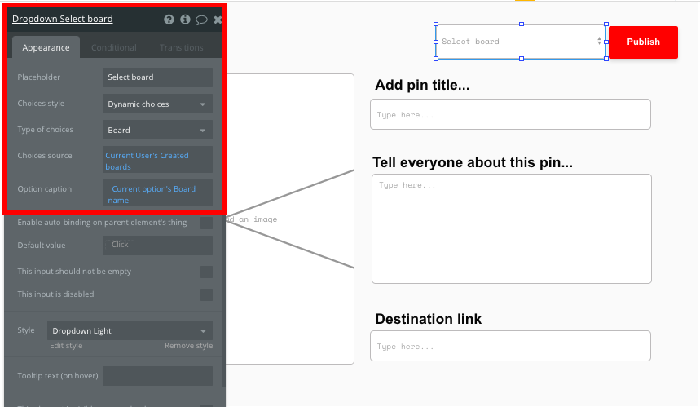Check 'This input is disabled'
This screenshot has width=700, height=407.
[x=206, y=294]
